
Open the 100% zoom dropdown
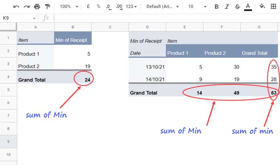click(x=69, y=6)
